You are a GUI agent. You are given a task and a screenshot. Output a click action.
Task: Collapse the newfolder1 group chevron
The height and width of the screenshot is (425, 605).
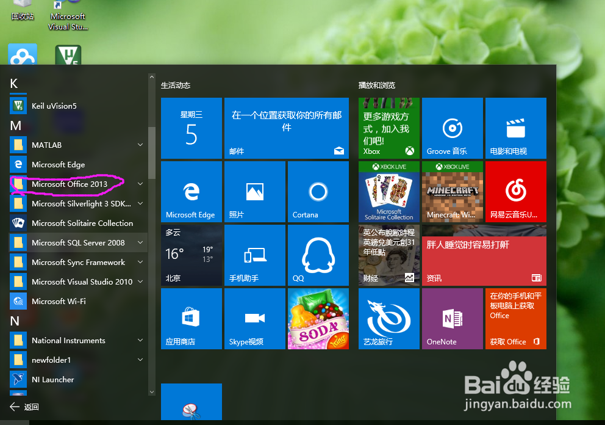click(x=140, y=360)
